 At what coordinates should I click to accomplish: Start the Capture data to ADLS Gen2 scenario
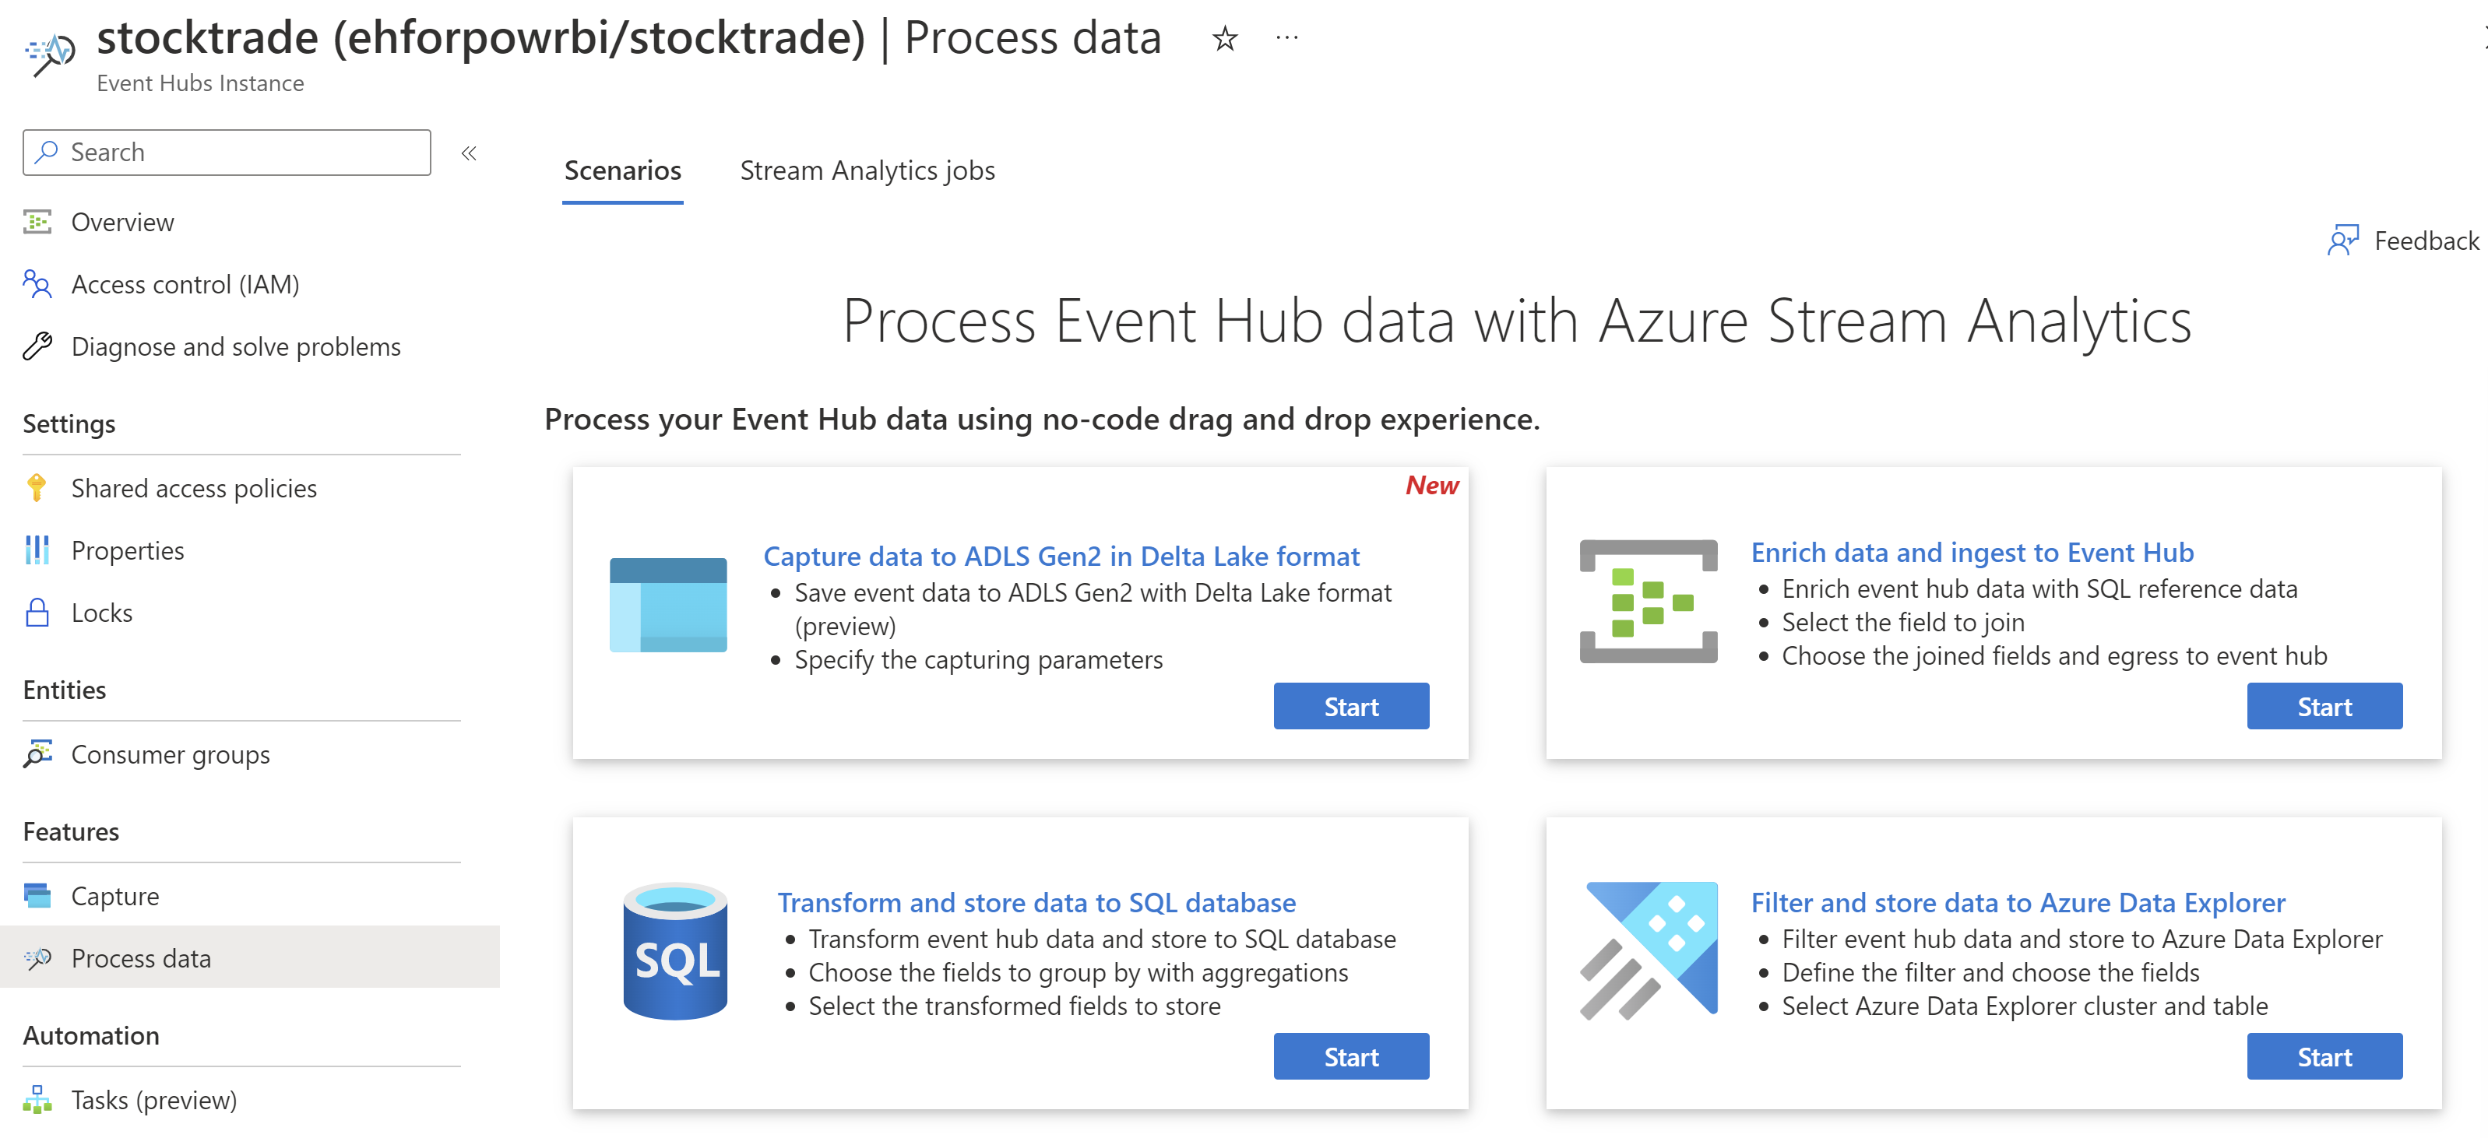[1350, 707]
